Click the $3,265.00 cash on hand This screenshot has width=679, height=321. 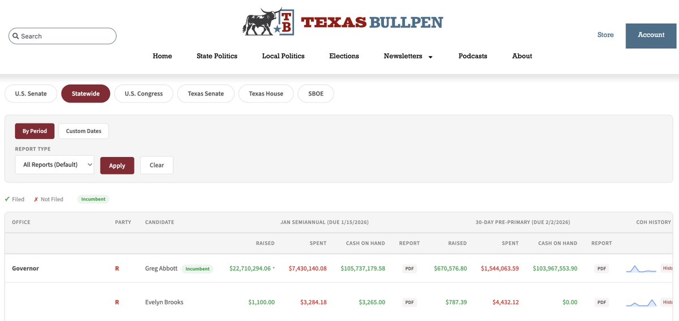click(x=372, y=302)
